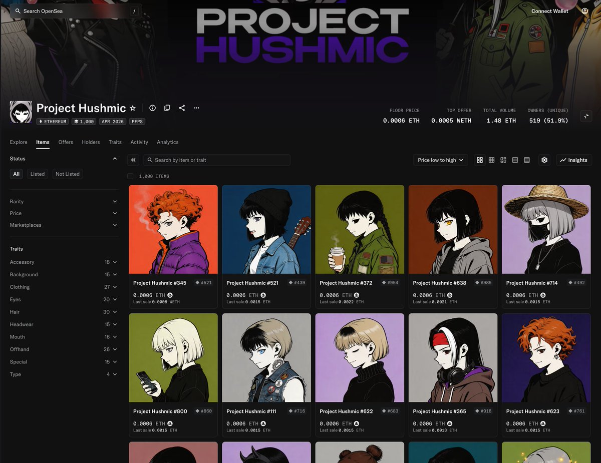The width and height of the screenshot is (601, 463).
Task: Switch to mosaic grid view
Action: [503, 160]
